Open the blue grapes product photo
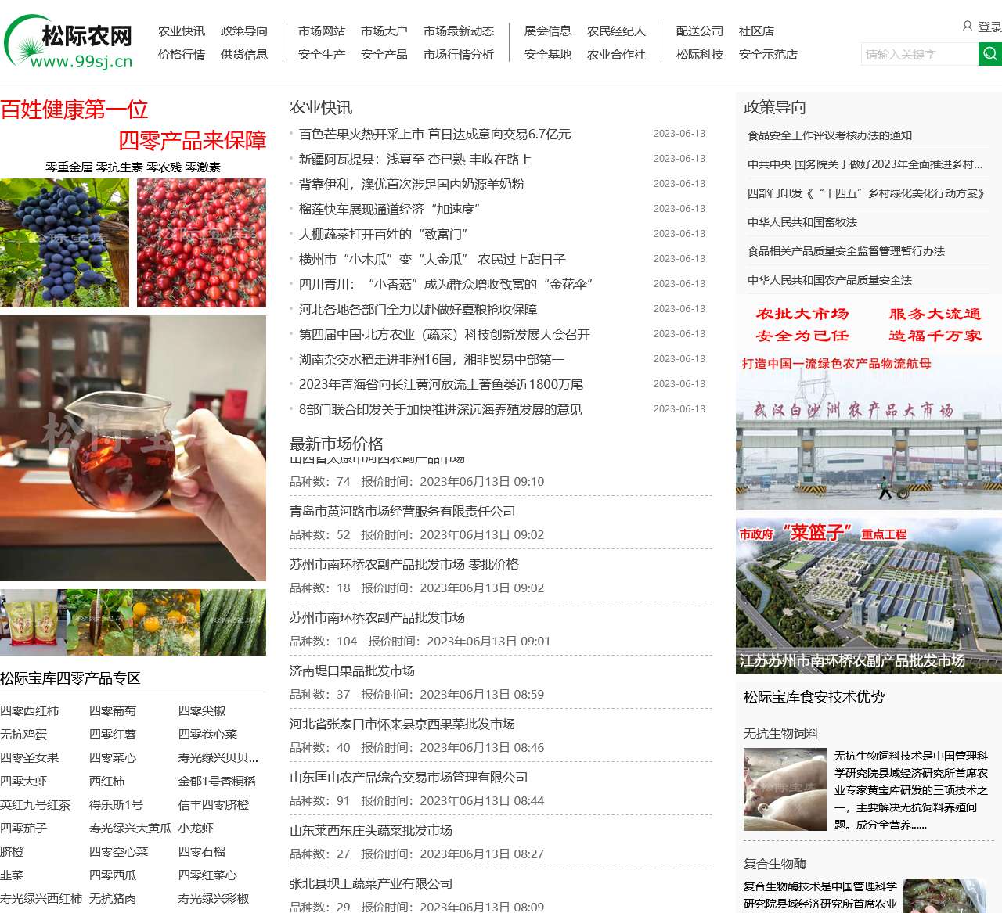 64,243
